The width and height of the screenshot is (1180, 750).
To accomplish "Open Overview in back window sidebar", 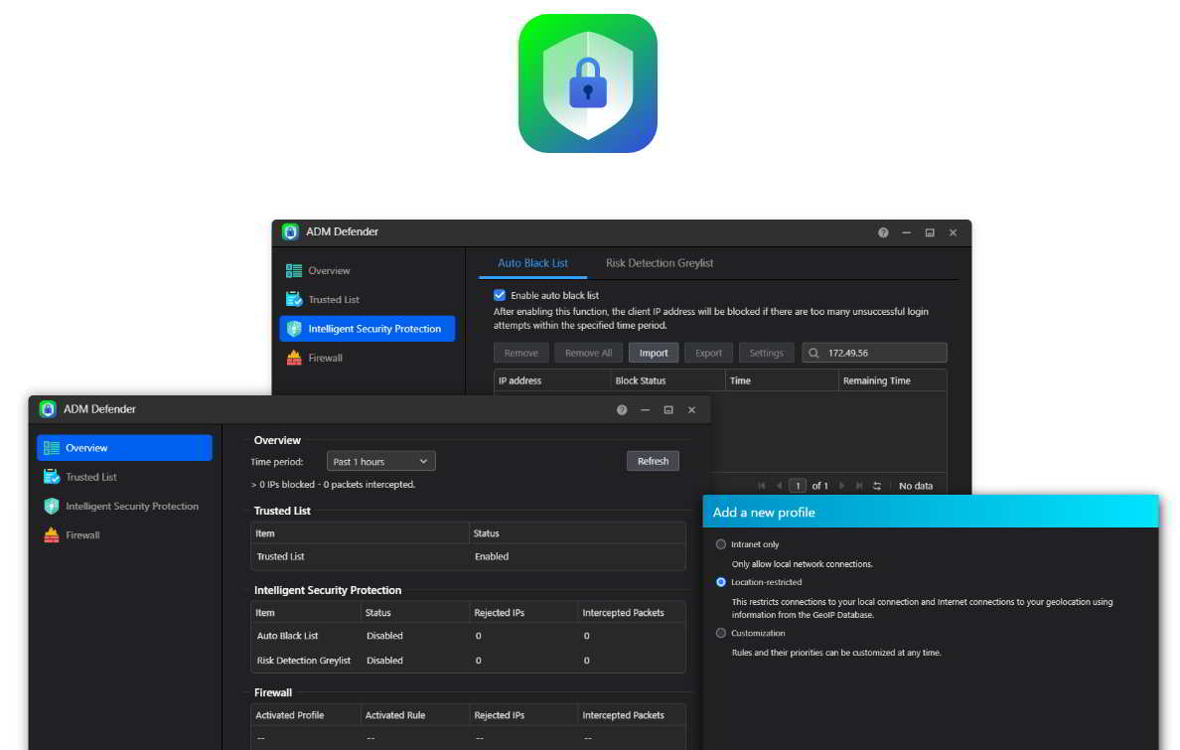I will pos(368,270).
